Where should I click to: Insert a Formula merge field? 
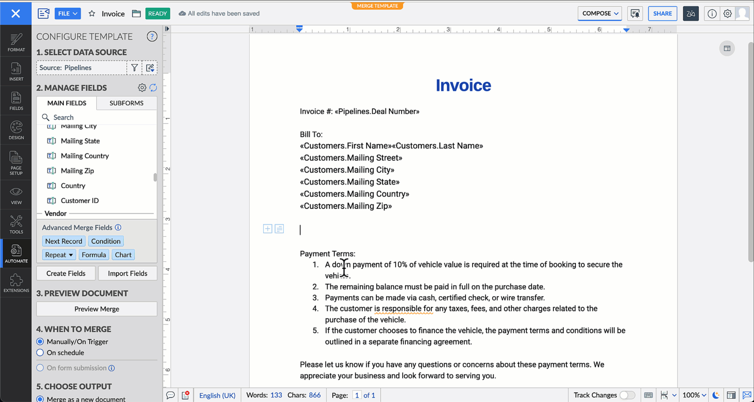pos(94,255)
